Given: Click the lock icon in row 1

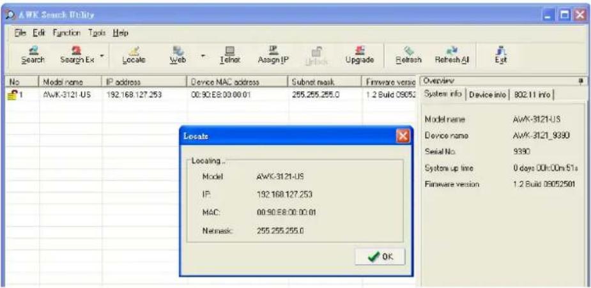Looking at the screenshot, I should click(x=13, y=95).
